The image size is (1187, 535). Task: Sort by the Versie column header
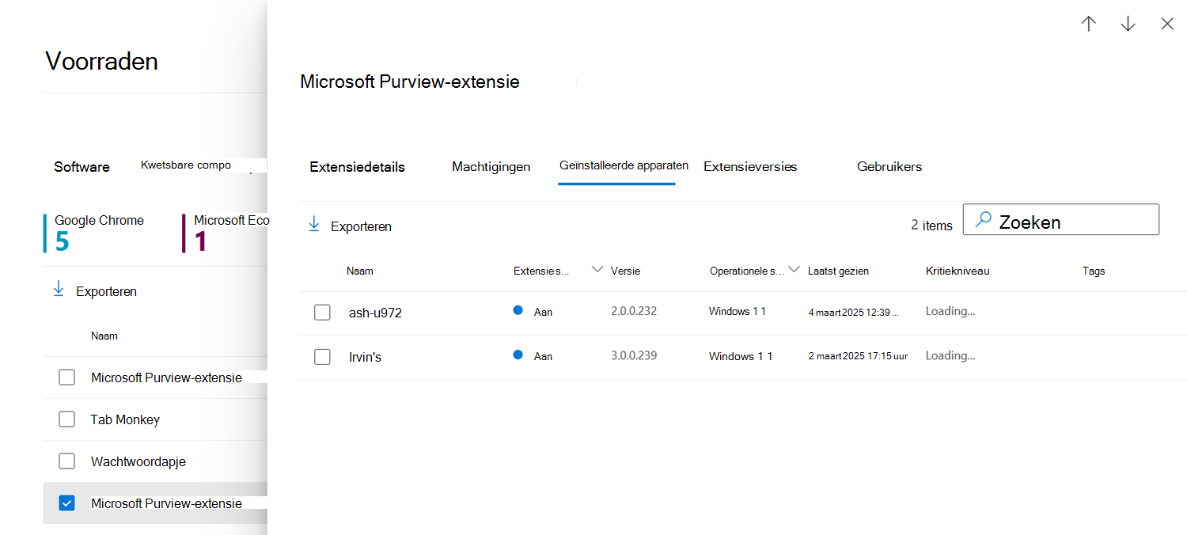[x=625, y=271]
